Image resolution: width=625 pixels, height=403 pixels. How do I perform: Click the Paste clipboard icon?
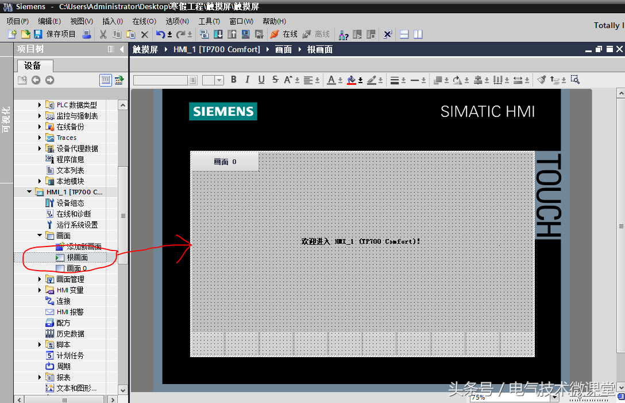coord(130,34)
